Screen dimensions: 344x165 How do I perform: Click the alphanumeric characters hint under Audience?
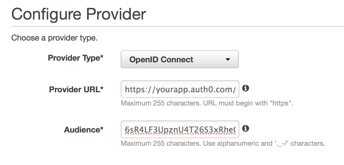coord(223,143)
